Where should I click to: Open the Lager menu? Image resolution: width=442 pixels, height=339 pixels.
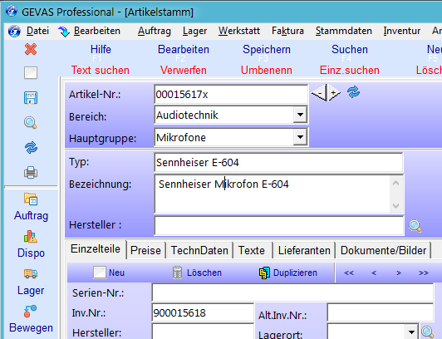[194, 31]
